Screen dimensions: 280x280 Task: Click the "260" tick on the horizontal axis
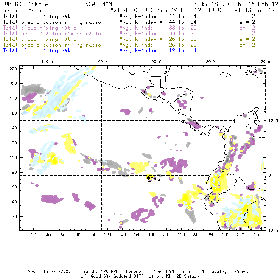point(211,235)
